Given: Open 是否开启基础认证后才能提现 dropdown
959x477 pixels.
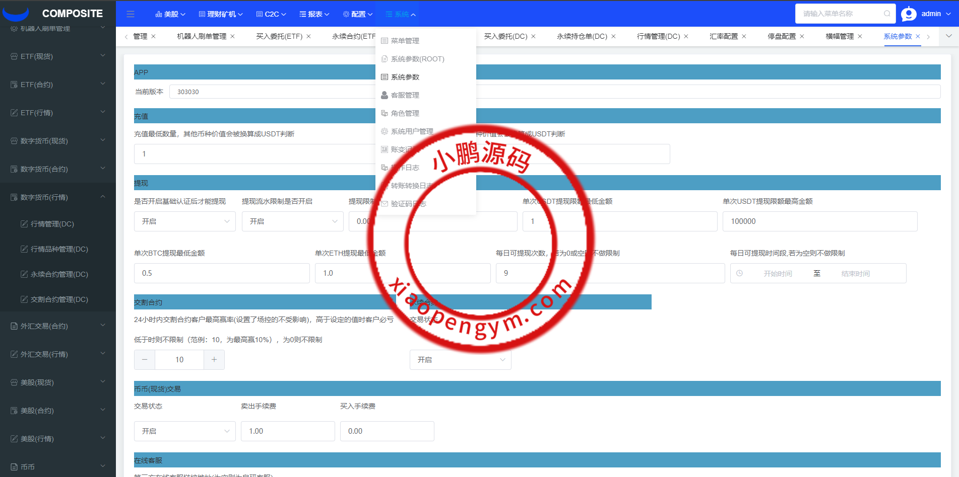Looking at the screenshot, I should click(x=184, y=221).
